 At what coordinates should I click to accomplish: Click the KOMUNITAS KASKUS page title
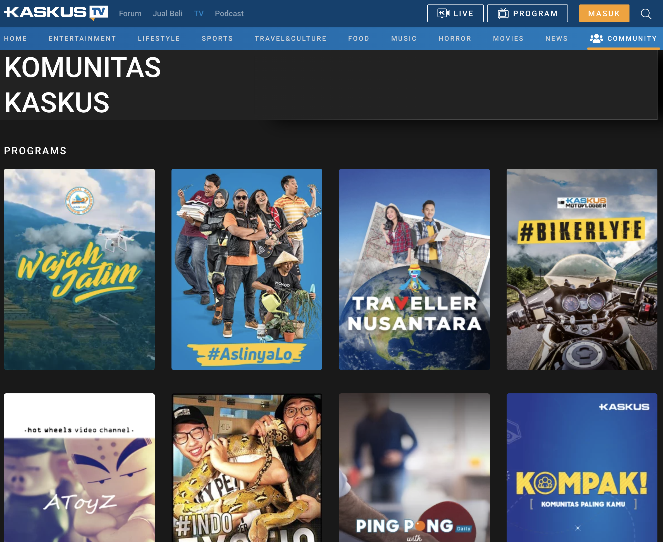pyautogui.click(x=82, y=85)
